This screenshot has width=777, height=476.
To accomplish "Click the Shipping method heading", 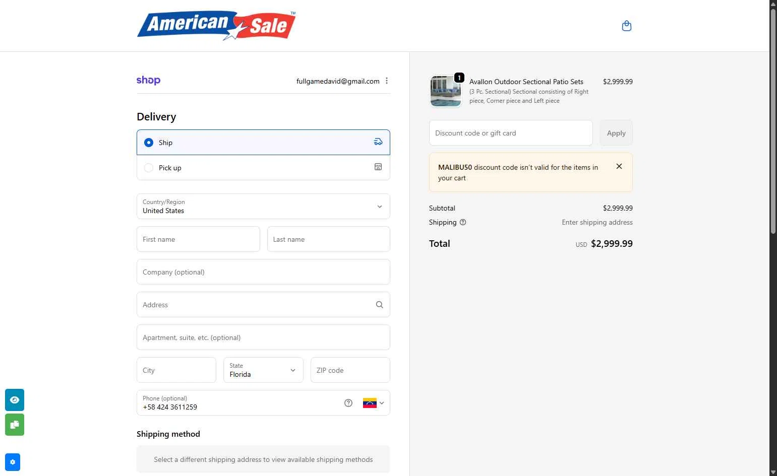I will pyautogui.click(x=168, y=434).
